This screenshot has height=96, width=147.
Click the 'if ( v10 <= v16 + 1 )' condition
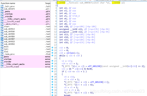tap(74, 72)
